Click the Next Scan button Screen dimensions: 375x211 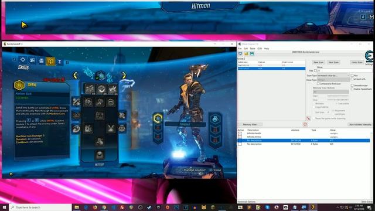coord(333,62)
